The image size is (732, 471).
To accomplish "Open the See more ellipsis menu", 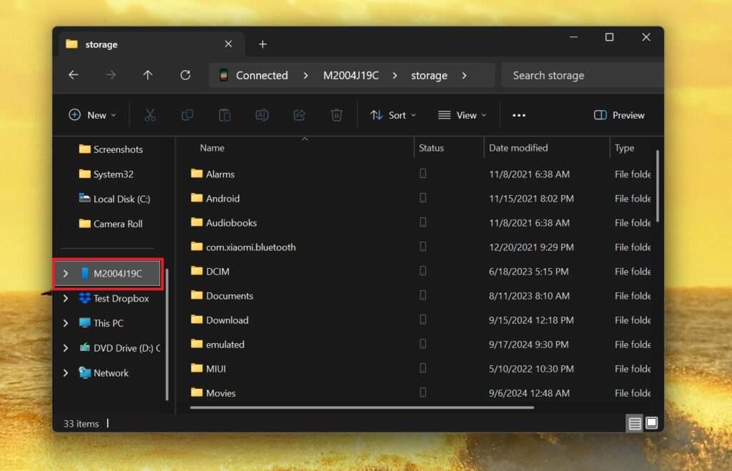I will point(519,114).
